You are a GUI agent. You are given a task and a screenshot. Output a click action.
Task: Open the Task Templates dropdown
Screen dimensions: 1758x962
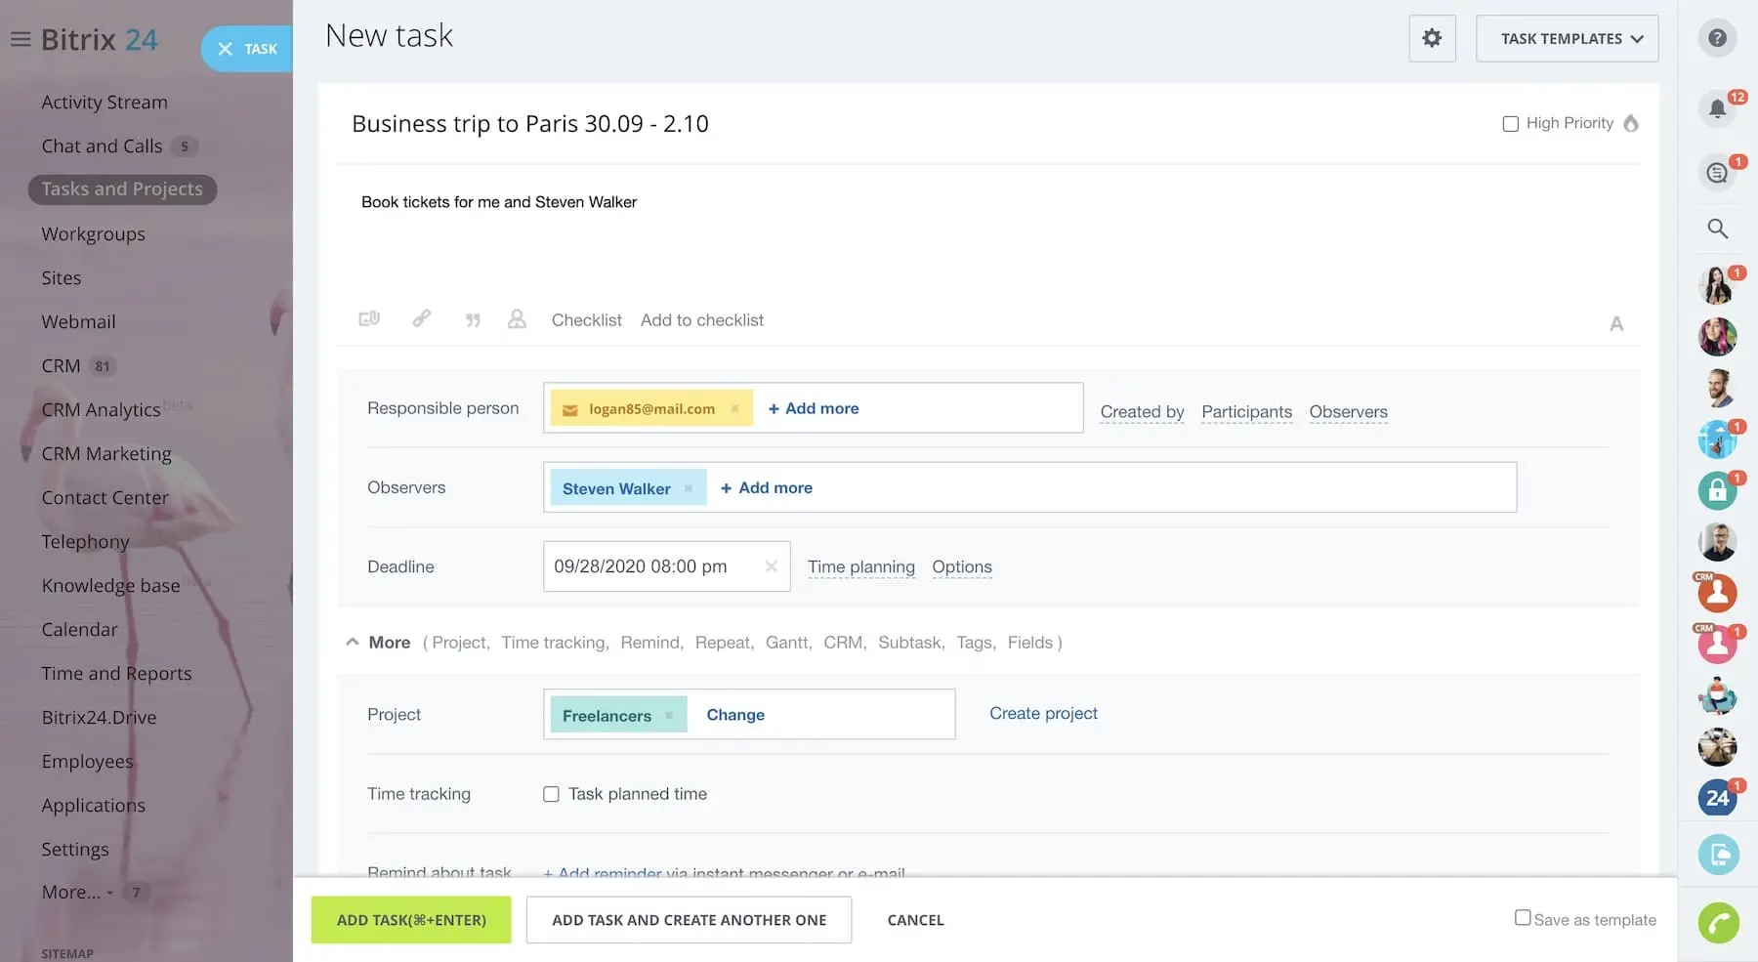pos(1567,39)
